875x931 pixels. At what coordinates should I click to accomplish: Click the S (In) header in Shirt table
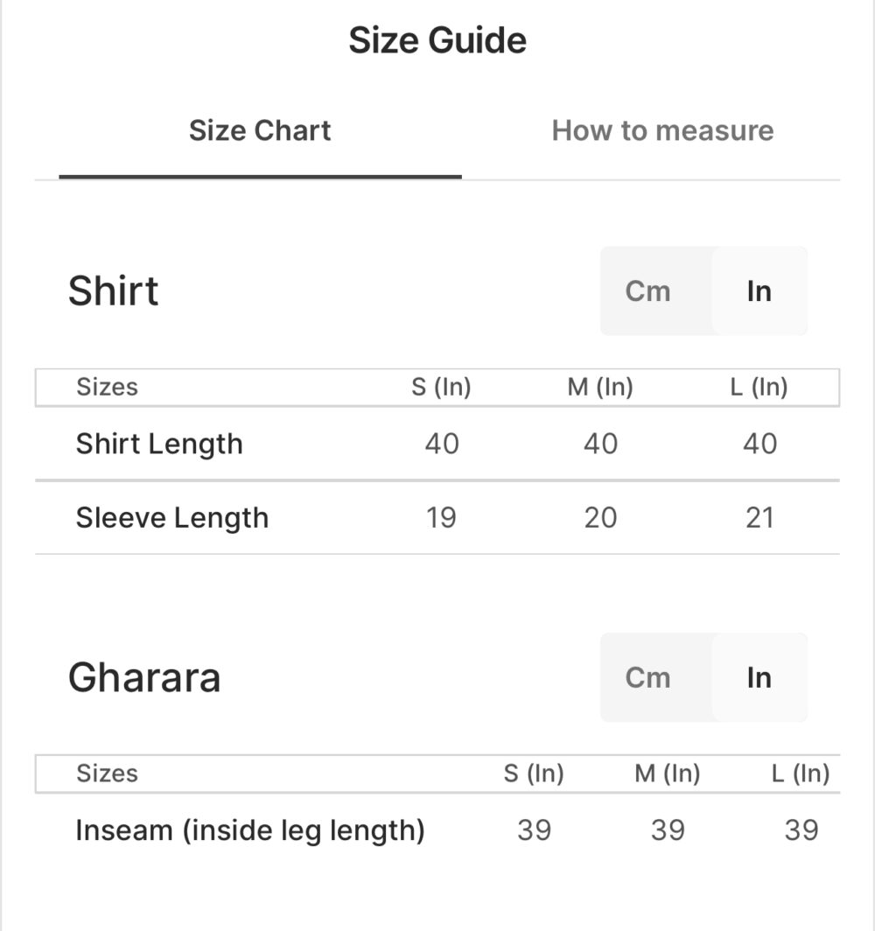(441, 387)
